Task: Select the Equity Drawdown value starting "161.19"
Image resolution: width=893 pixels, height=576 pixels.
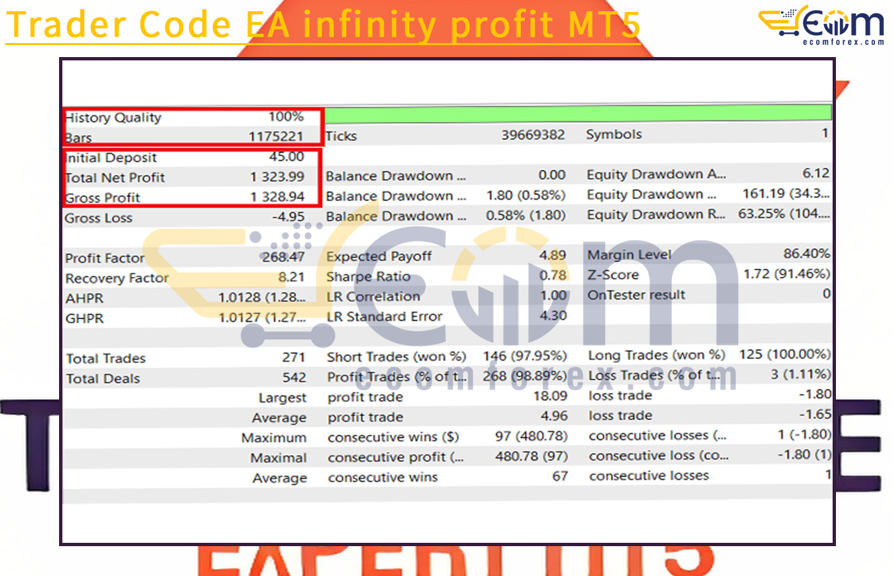Action: [x=786, y=194]
